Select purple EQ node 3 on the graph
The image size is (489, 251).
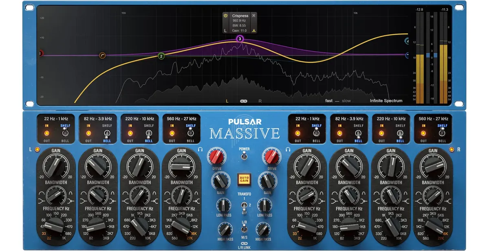point(240,39)
